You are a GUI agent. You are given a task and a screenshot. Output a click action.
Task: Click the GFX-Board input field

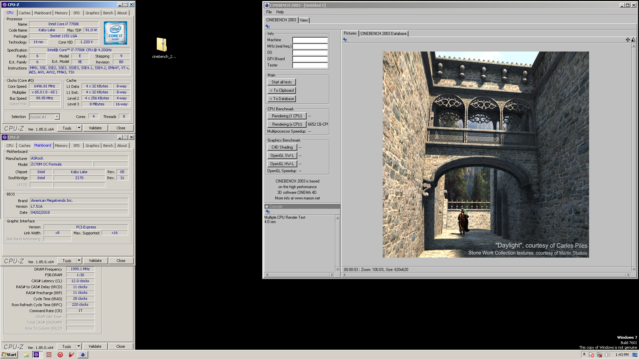coord(310,59)
